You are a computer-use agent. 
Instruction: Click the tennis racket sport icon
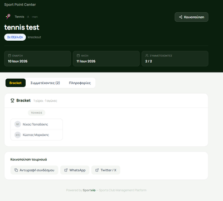click(x=8, y=17)
